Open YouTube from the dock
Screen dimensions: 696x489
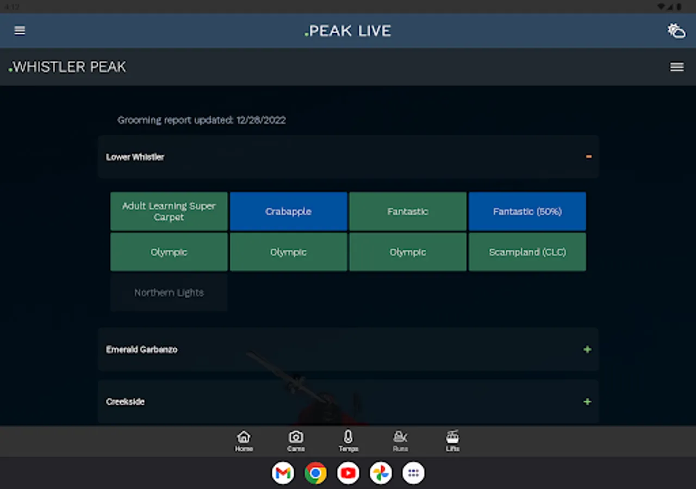pos(348,473)
